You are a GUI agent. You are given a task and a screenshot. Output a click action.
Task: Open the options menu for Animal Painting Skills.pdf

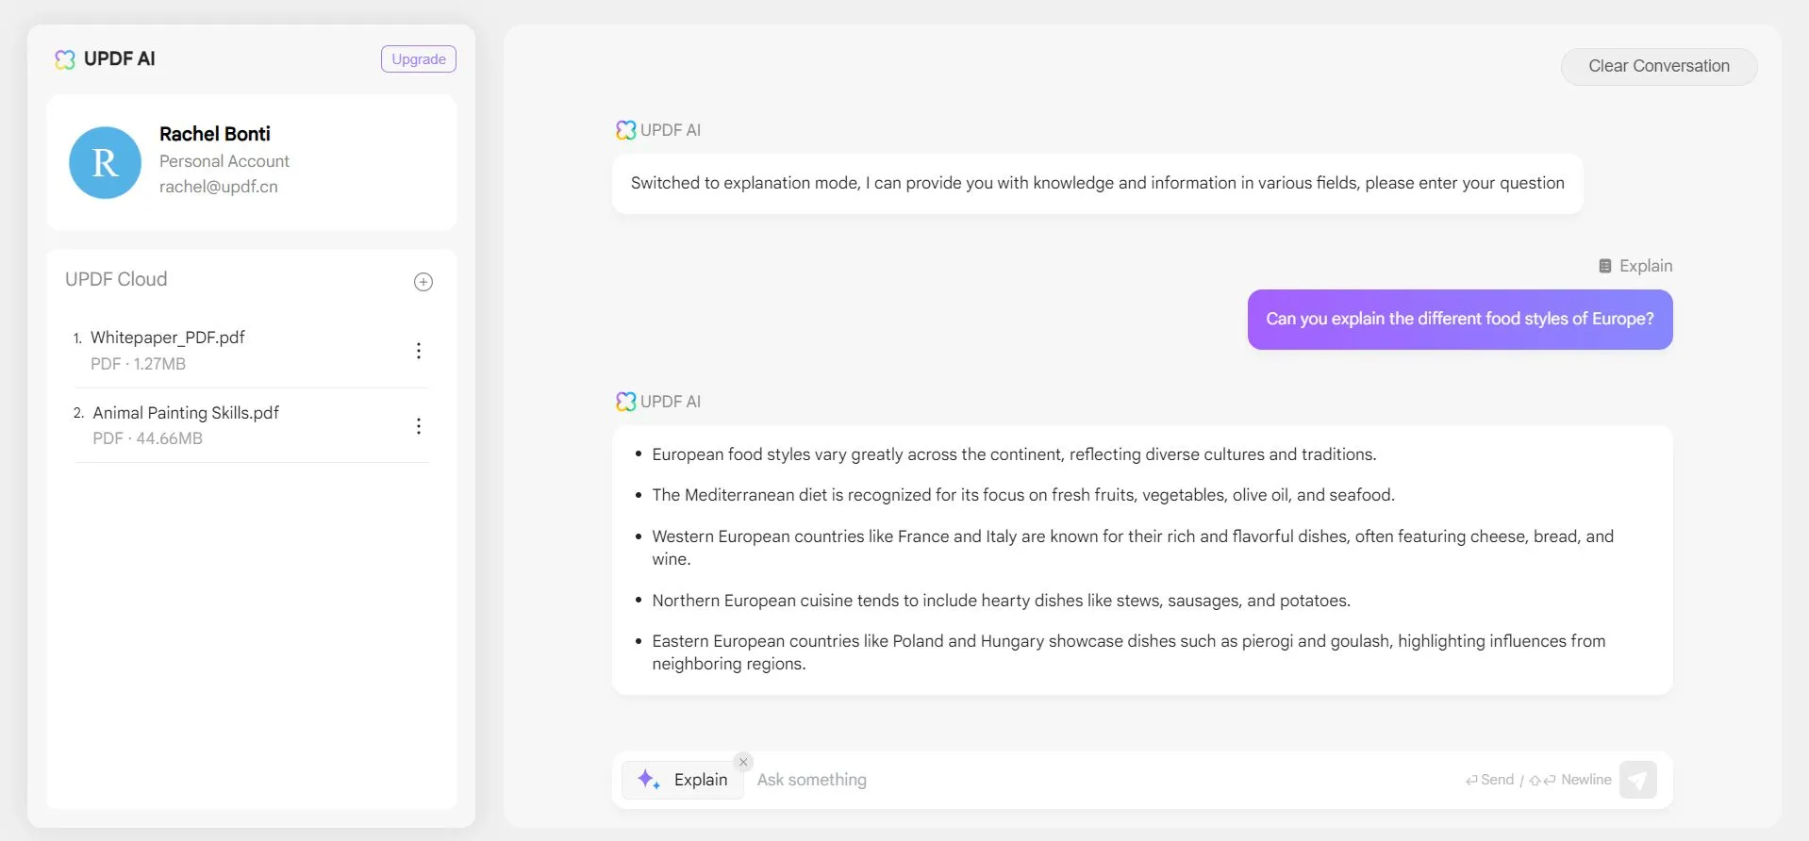pyautogui.click(x=419, y=426)
